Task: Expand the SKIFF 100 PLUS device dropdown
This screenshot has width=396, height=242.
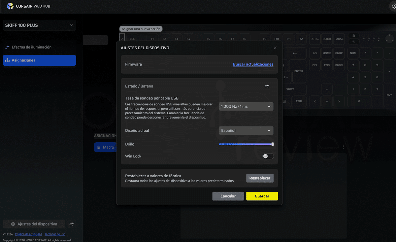Action: [x=39, y=25]
